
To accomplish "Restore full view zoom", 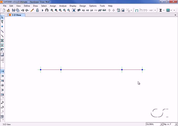I will [56, 10].
